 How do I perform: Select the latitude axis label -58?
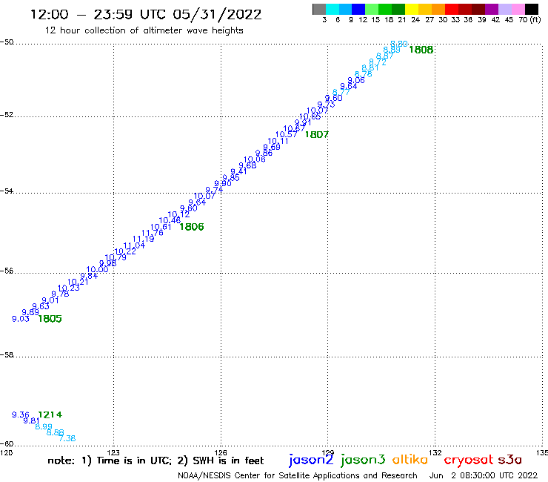(x=7, y=355)
